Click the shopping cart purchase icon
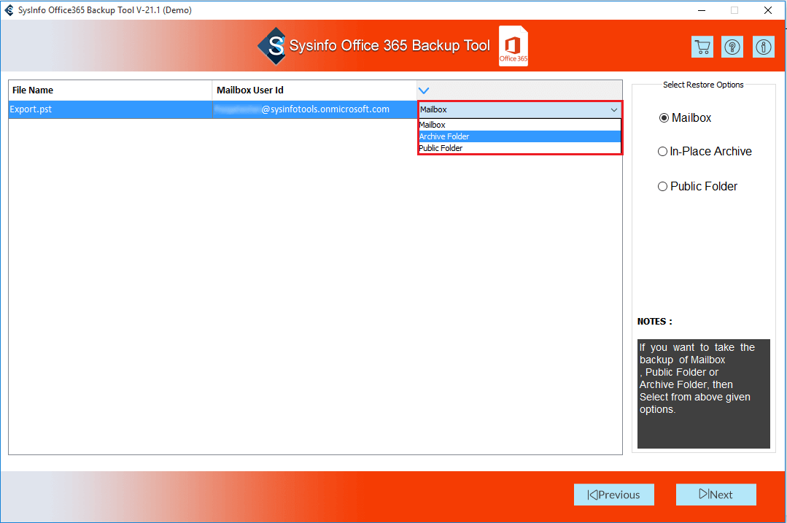787x523 pixels. [702, 47]
